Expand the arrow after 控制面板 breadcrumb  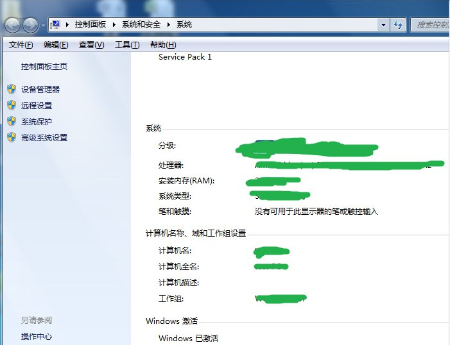tap(116, 24)
